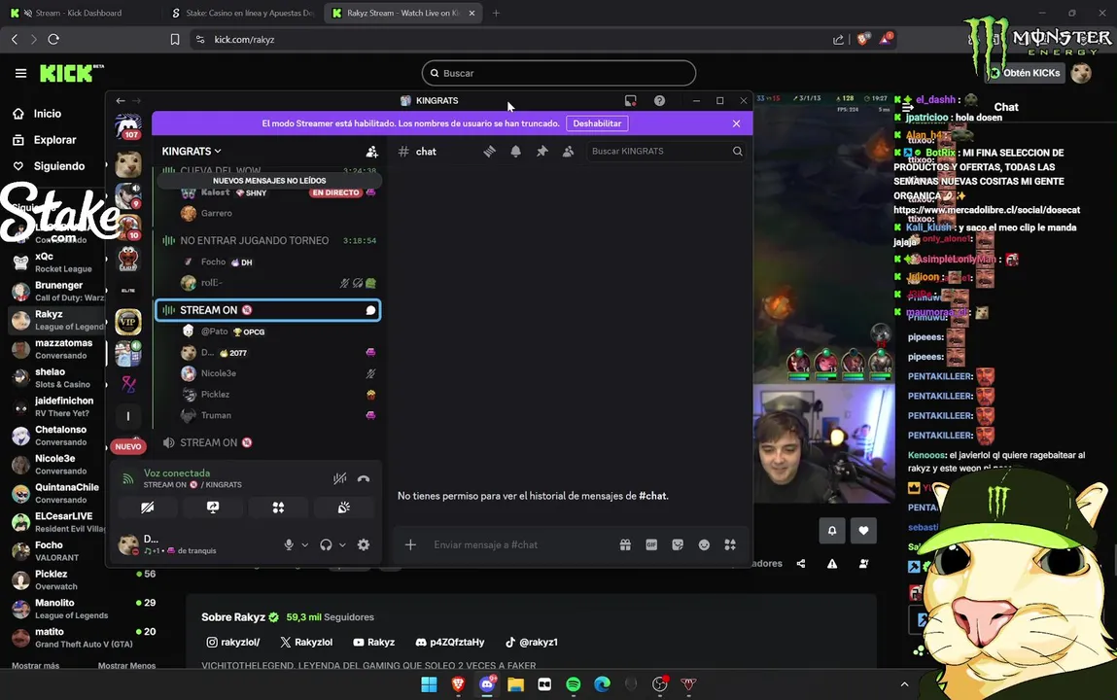1117x700 pixels.
Task: Disable Streamer mode with Deshabilitar button
Action: tap(597, 123)
